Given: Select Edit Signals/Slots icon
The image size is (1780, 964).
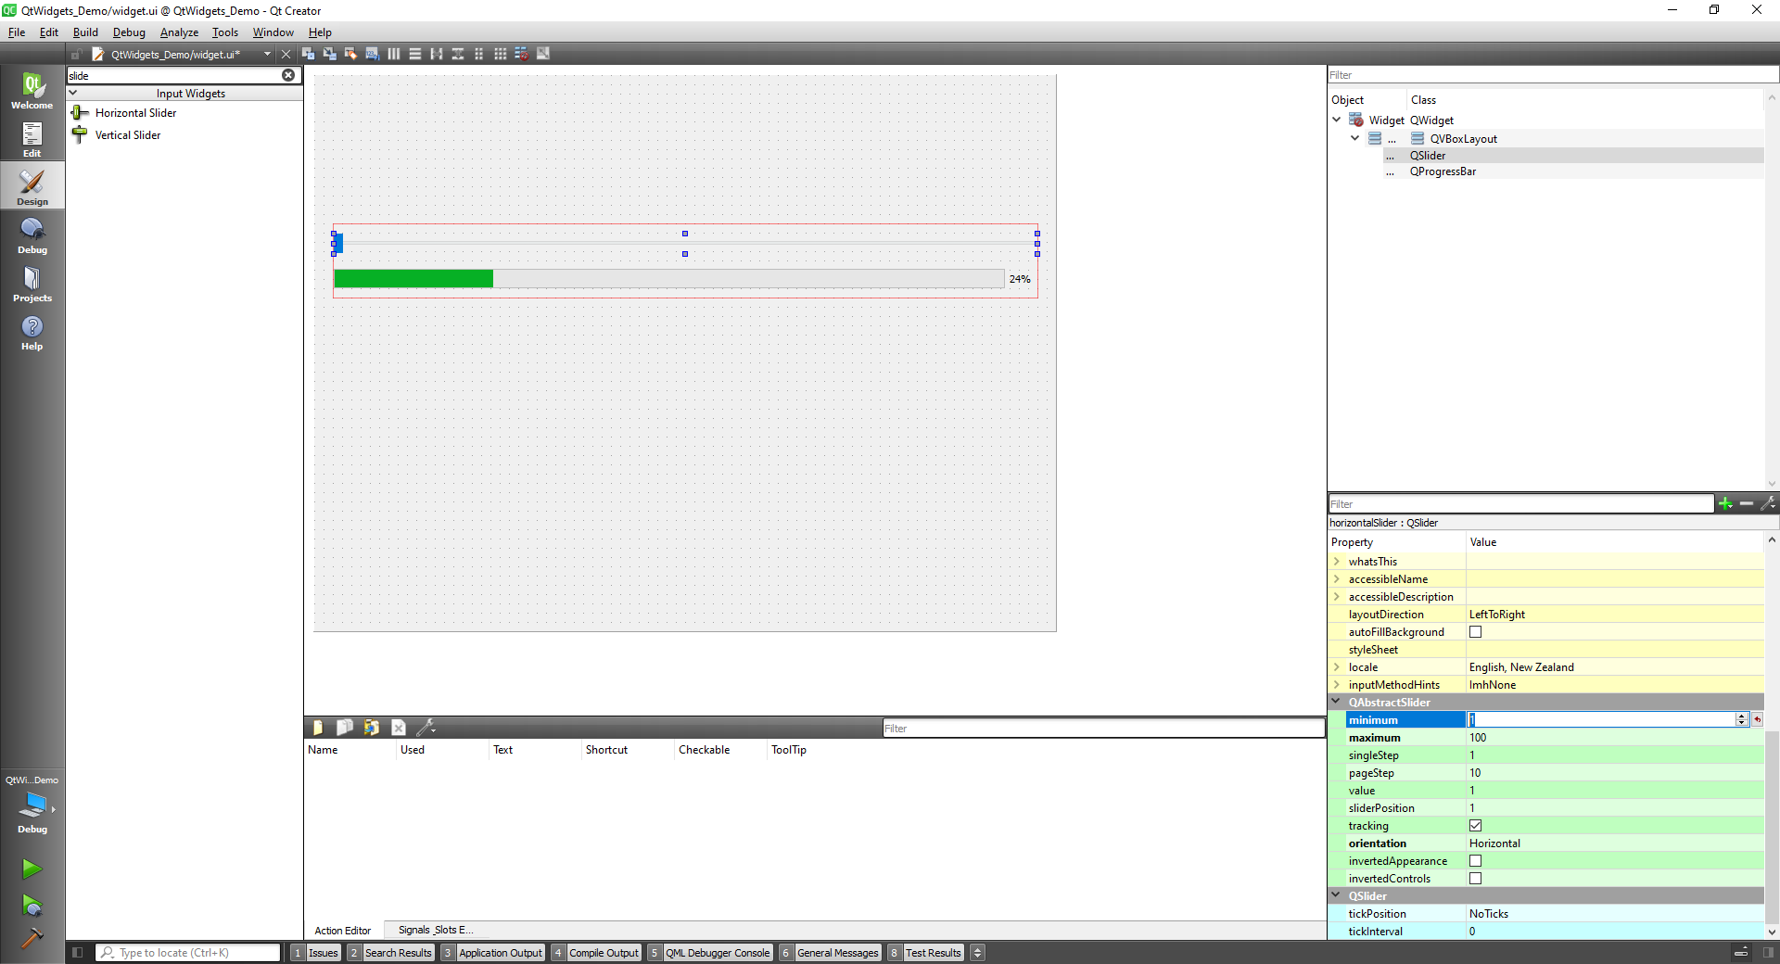Looking at the screenshot, I should tap(329, 54).
